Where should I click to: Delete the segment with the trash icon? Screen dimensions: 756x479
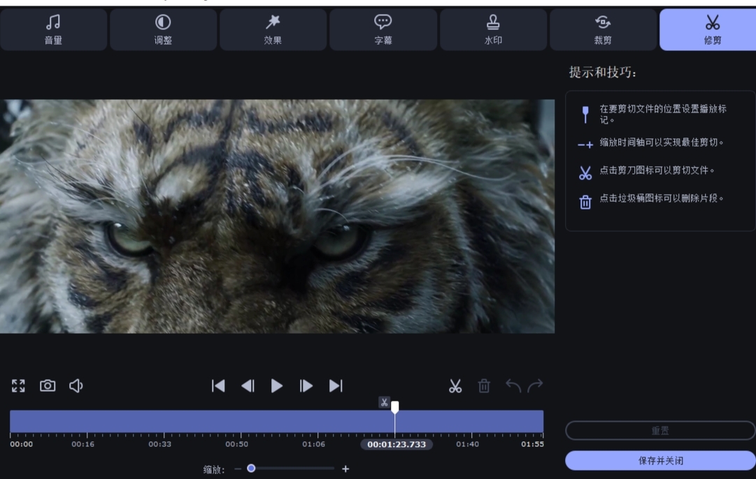(484, 386)
